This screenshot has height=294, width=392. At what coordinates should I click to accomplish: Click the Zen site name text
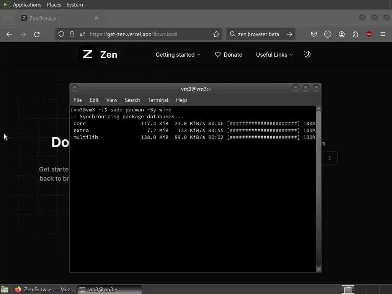click(x=109, y=54)
